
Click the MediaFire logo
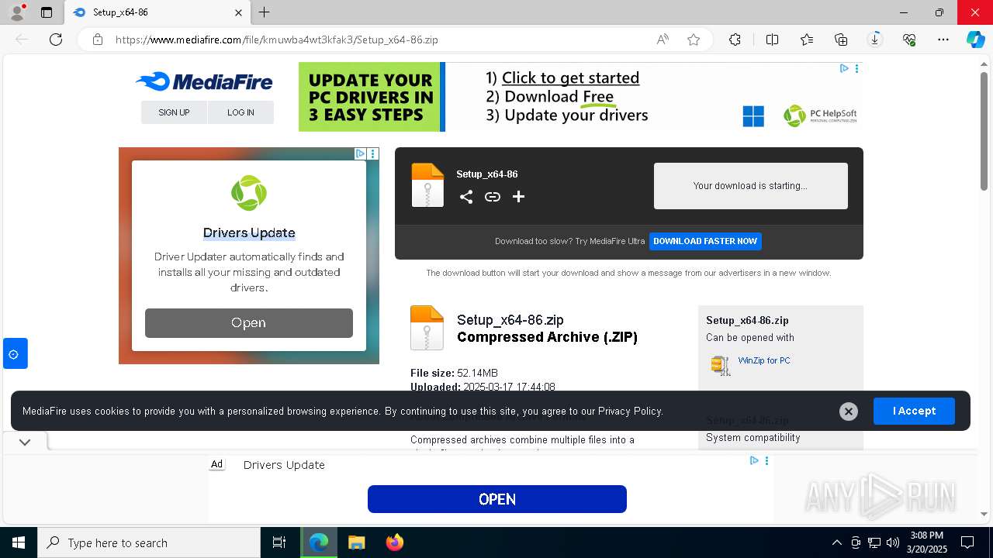pos(204,81)
